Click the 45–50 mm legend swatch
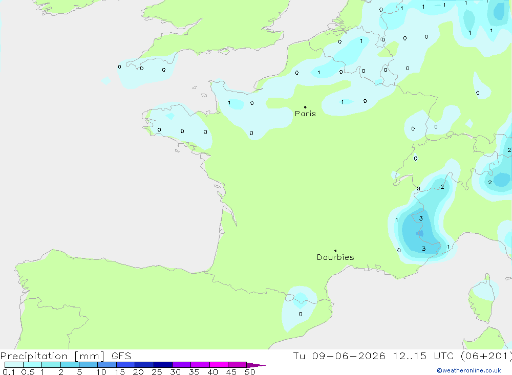The width and height of the screenshot is (512, 375). (237, 365)
